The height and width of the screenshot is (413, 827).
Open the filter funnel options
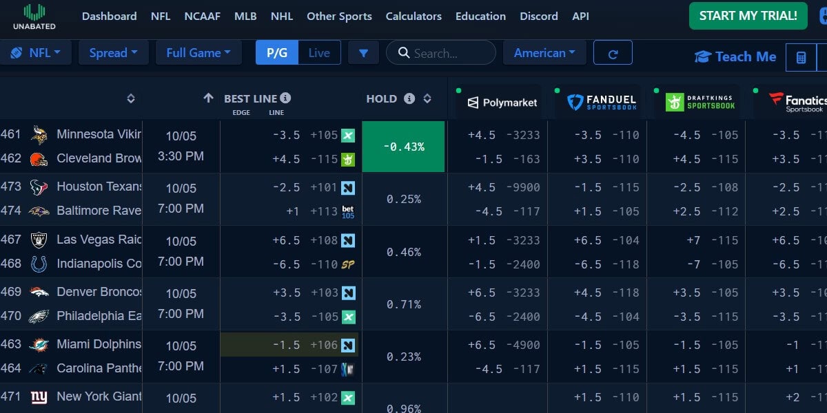[363, 53]
